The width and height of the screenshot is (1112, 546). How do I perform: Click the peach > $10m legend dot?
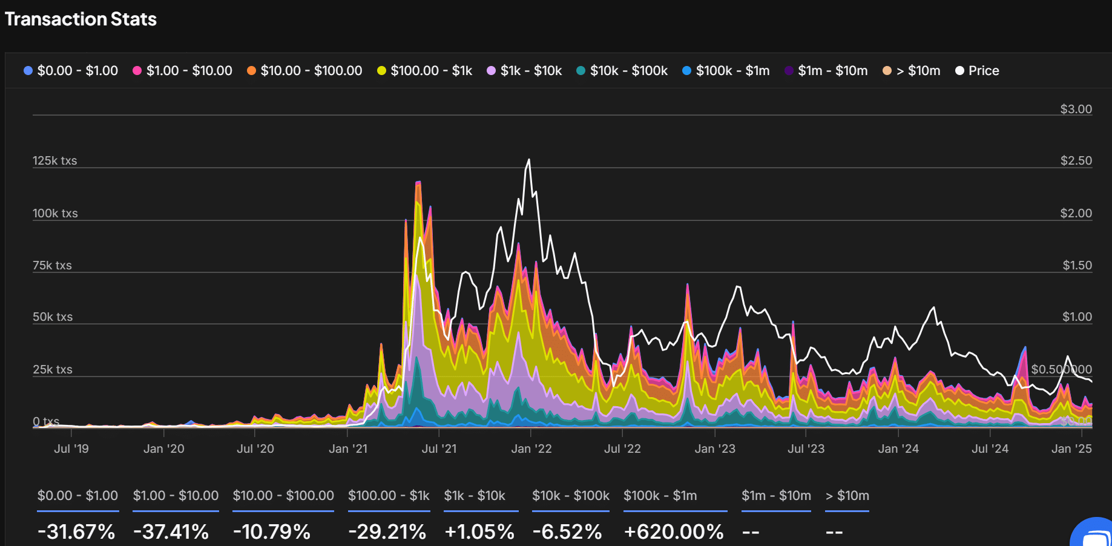pos(887,71)
